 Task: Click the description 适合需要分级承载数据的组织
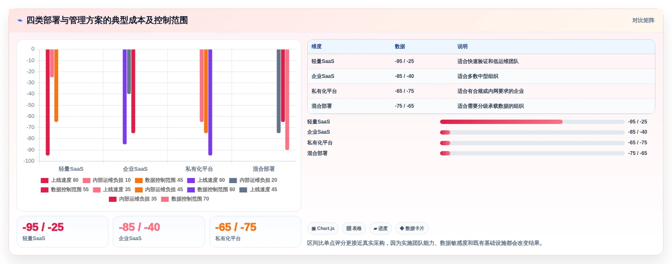coord(491,106)
